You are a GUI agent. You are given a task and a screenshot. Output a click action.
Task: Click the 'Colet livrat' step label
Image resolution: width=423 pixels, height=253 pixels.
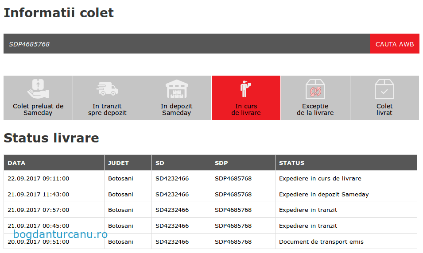pos(384,109)
